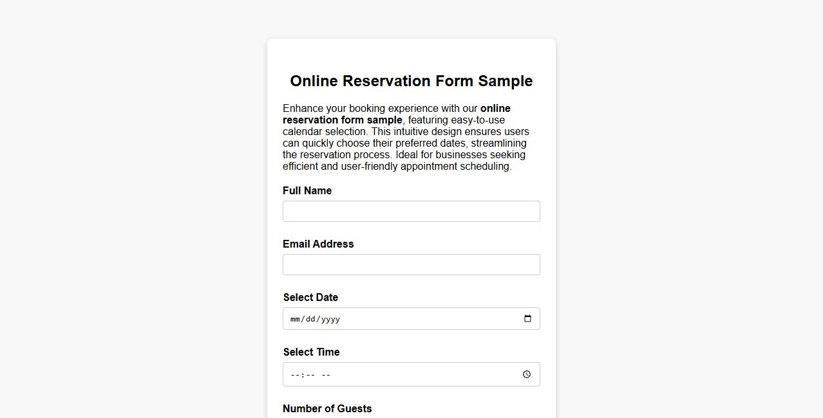Viewport: 823px width, 418px height.
Task: Click the Online Reservation Form Sample heading
Action: 411,81
